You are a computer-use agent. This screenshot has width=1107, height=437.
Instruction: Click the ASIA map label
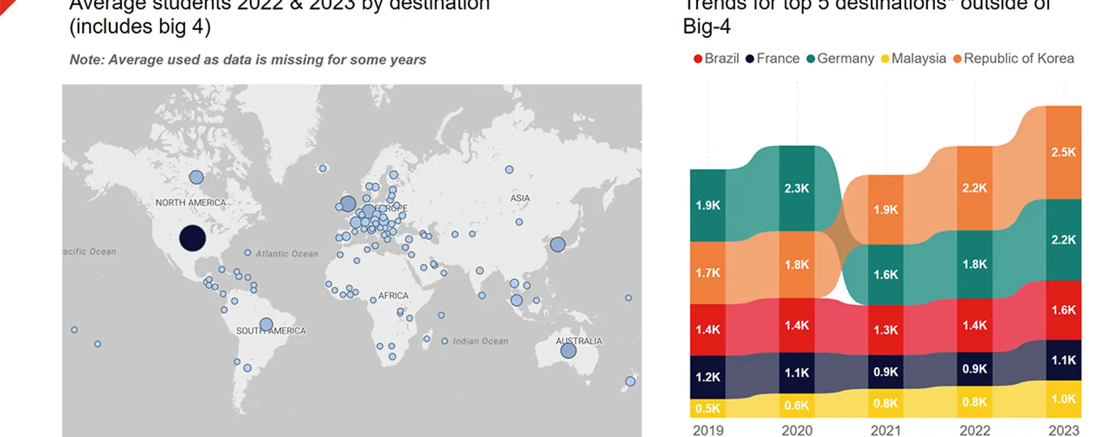(x=520, y=198)
